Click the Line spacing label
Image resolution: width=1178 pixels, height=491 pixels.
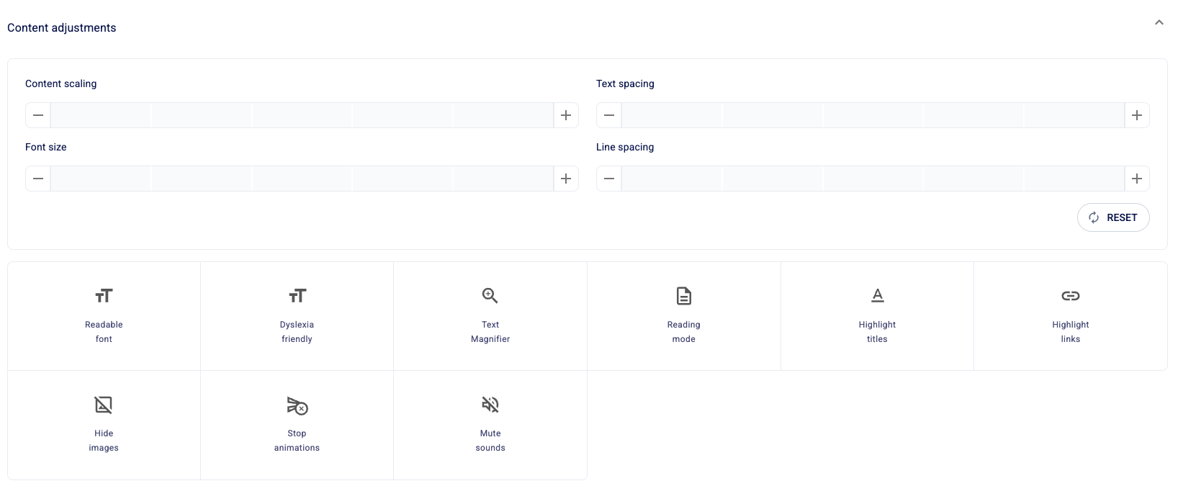(625, 147)
